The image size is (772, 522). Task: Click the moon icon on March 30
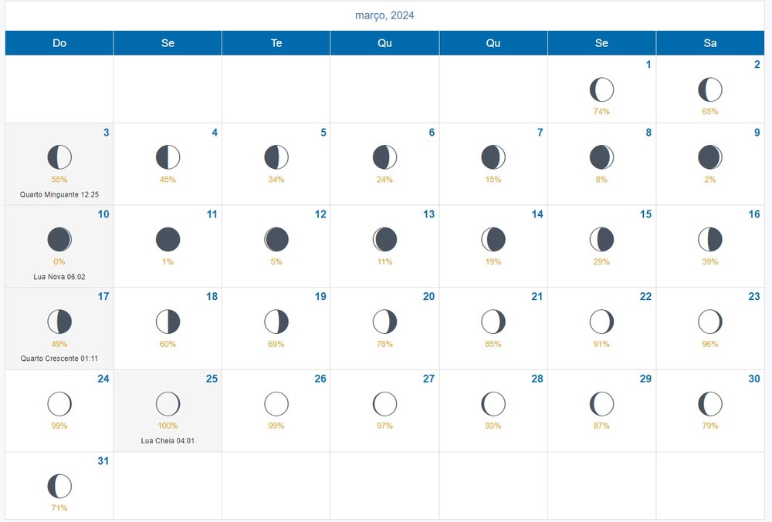[x=710, y=403]
